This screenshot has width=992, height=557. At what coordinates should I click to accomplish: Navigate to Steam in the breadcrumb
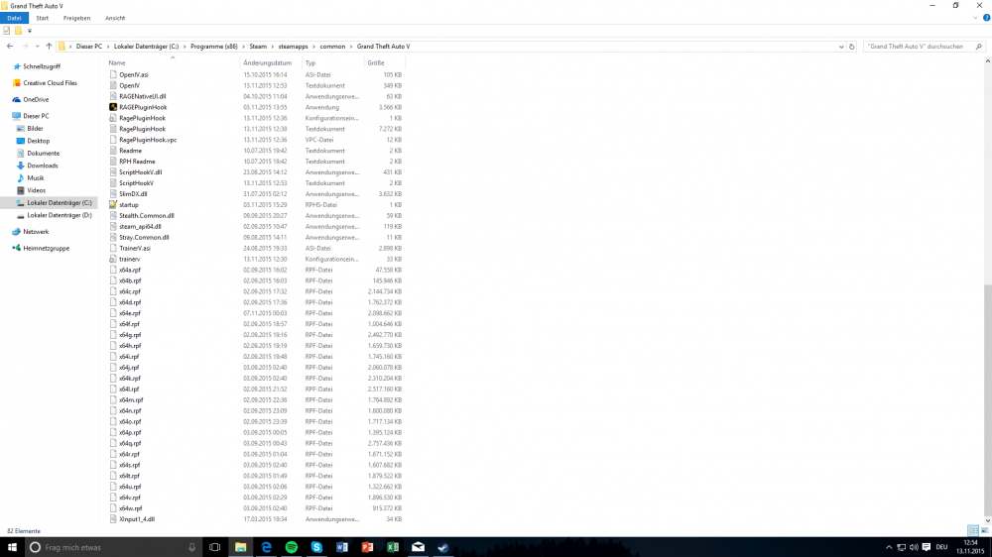[258, 47]
